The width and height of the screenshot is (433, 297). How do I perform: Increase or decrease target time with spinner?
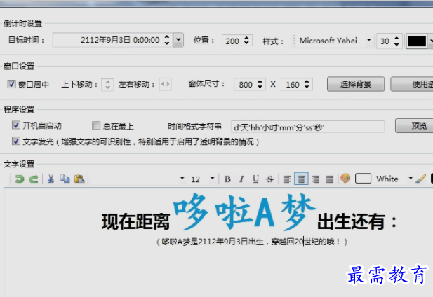(x=167, y=40)
